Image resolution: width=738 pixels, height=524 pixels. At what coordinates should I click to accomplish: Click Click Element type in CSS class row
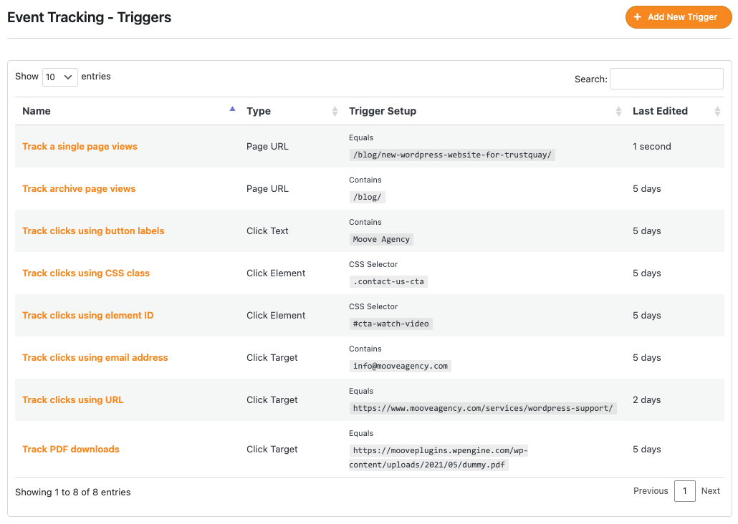click(276, 273)
